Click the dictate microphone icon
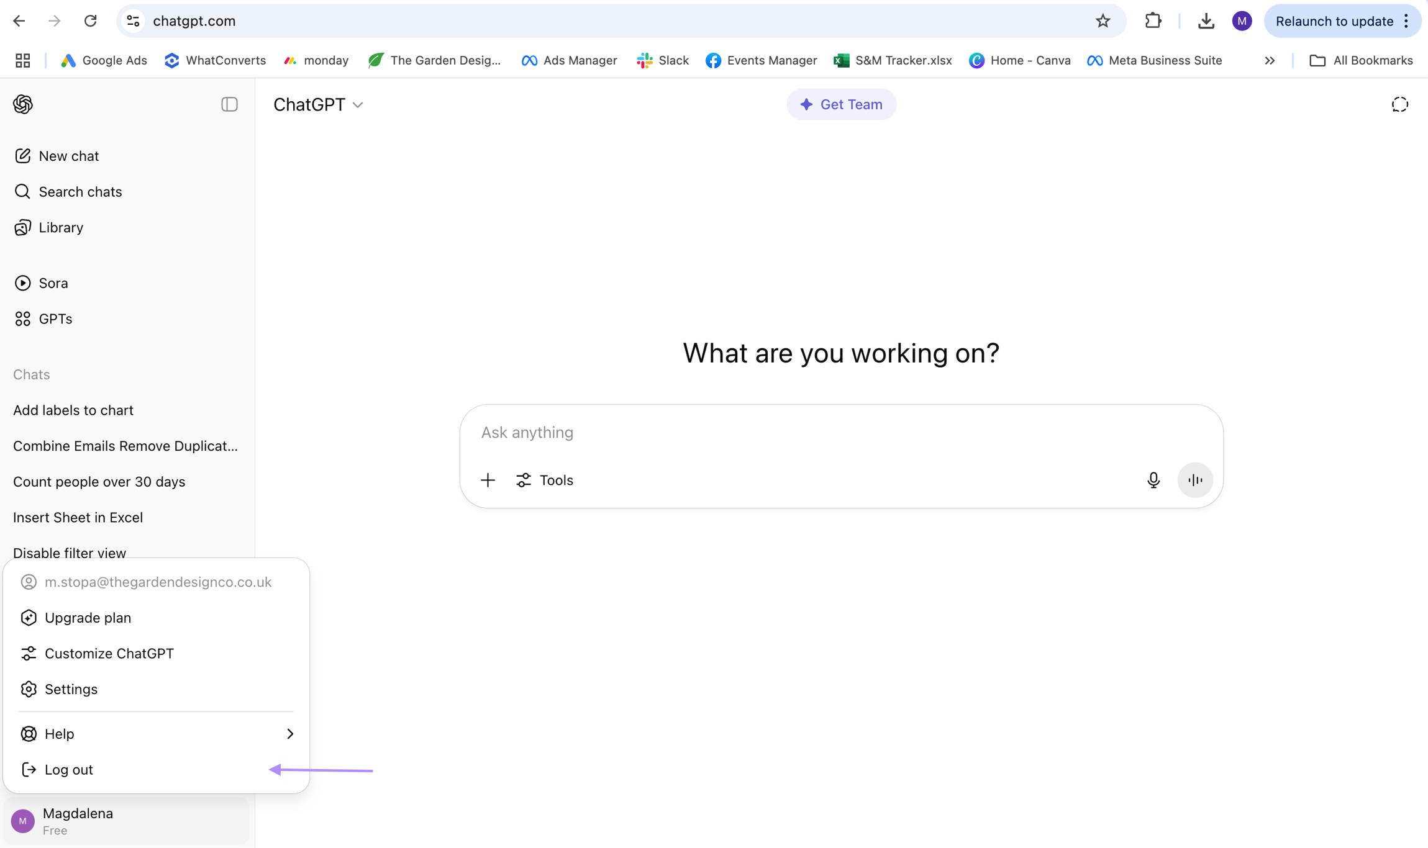1428x848 pixels. click(1153, 480)
